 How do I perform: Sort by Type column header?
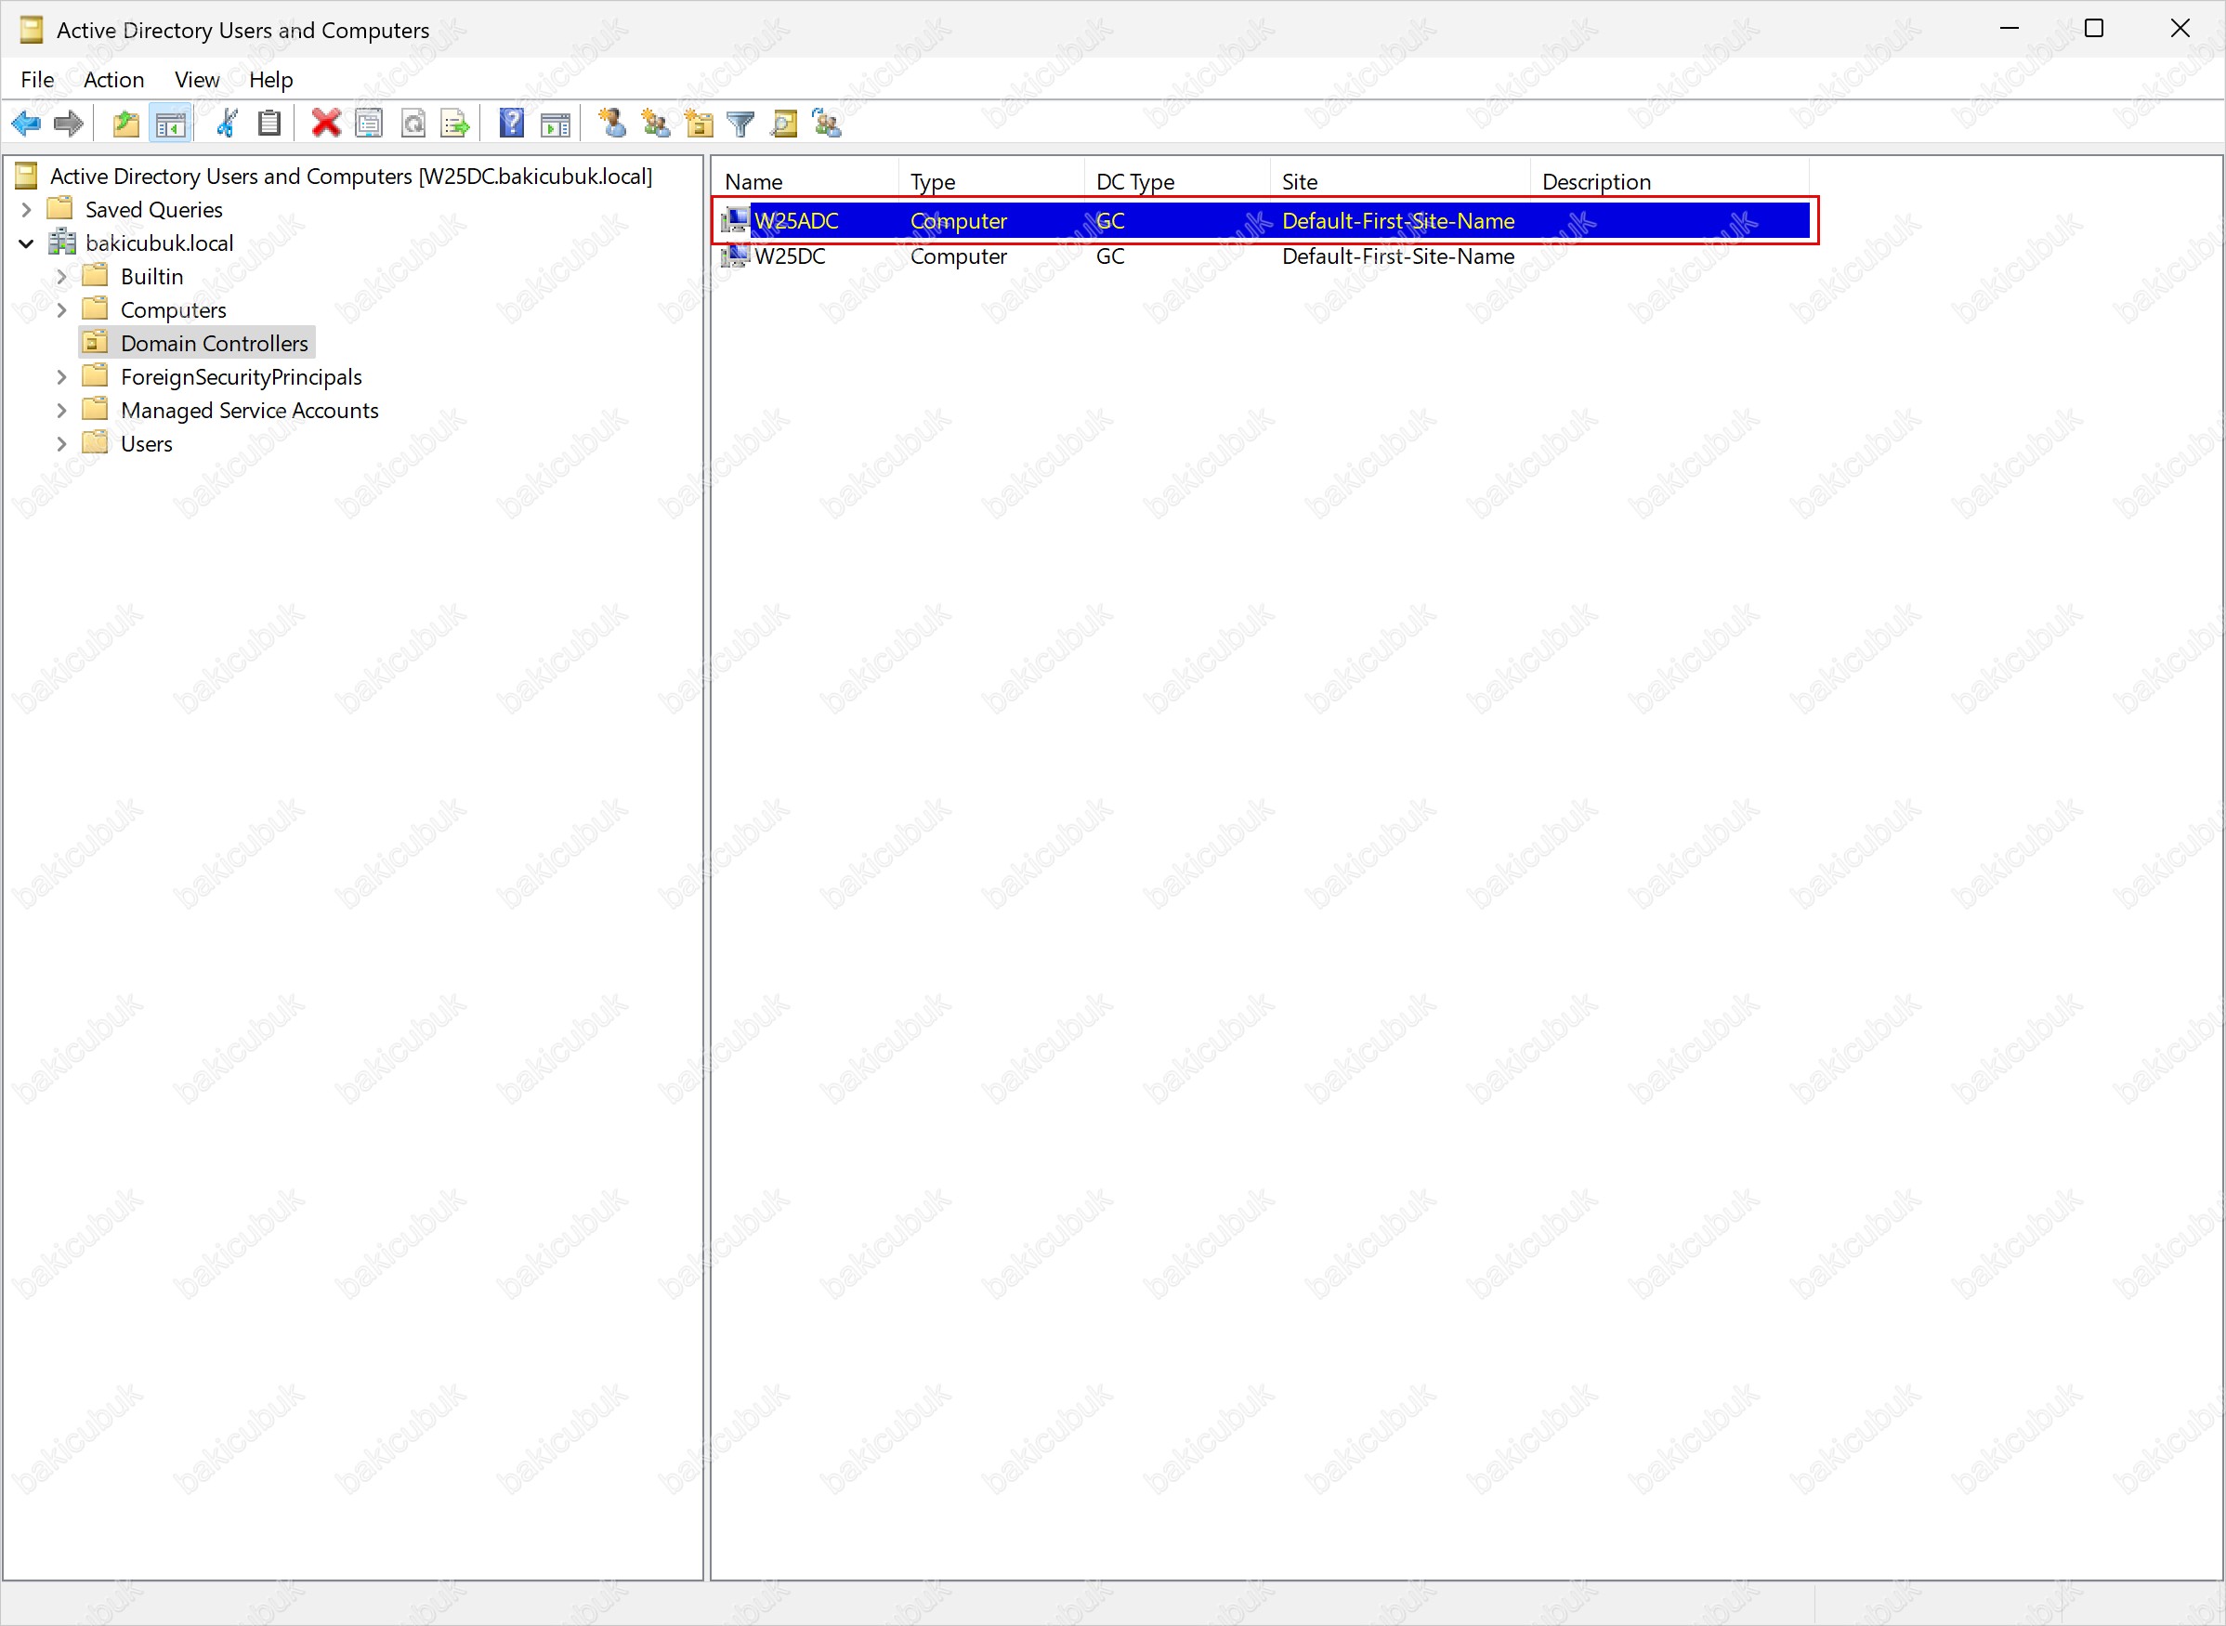[992, 181]
